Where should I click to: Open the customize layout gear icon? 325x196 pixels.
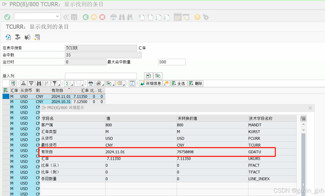coord(205,17)
